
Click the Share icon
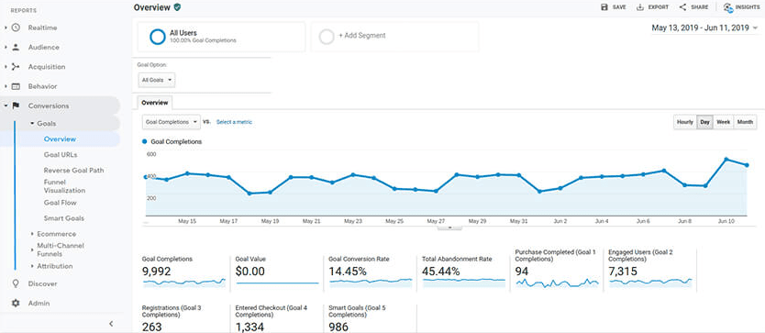pos(682,7)
